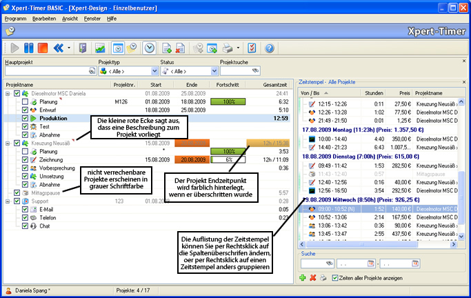The width and height of the screenshot is (471, 298).
Task: Uncheck the Entwurf project checkbox
Action: pyautogui.click(x=25, y=110)
